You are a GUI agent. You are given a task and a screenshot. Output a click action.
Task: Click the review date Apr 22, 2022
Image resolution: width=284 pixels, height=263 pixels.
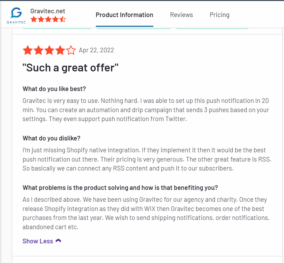click(96, 50)
